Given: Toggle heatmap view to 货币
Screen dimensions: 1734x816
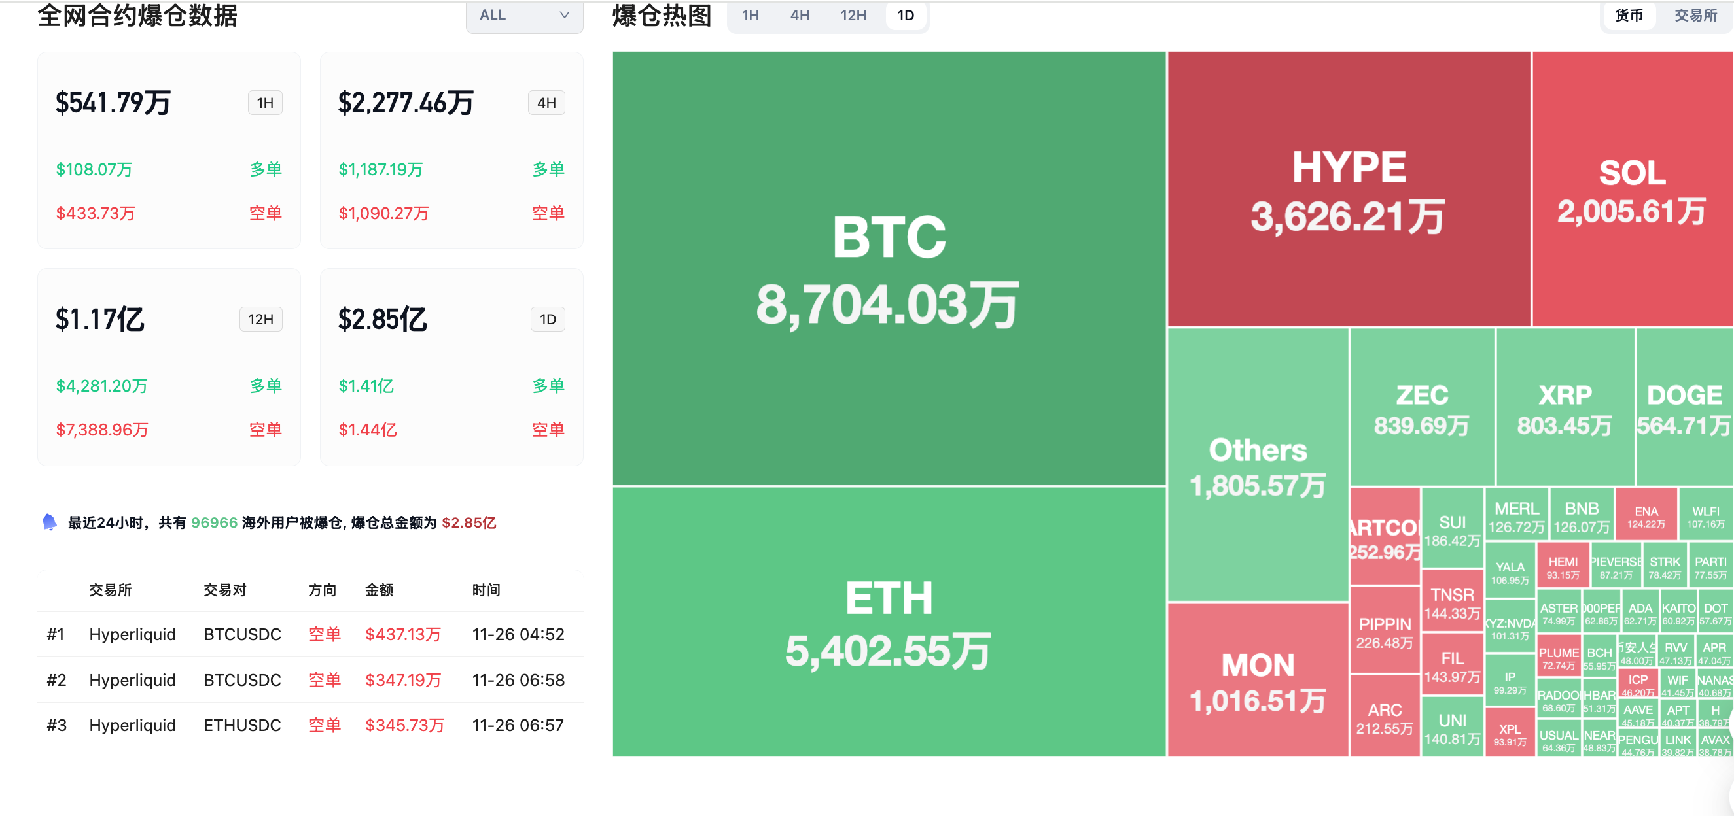Looking at the screenshot, I should (x=1629, y=16).
